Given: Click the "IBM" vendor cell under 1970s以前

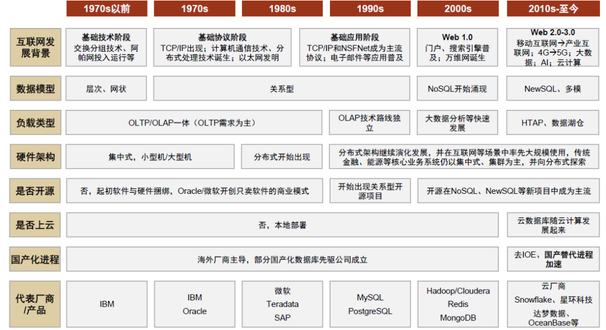Looking at the screenshot, I should pos(107,304).
